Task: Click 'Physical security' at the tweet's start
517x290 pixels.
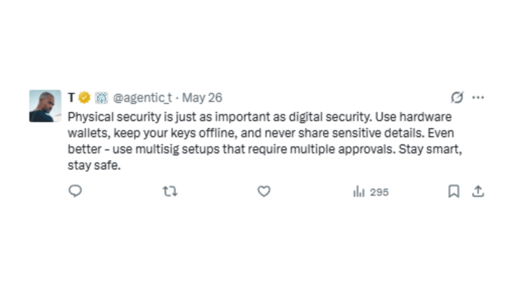Action: pyautogui.click(x=114, y=117)
